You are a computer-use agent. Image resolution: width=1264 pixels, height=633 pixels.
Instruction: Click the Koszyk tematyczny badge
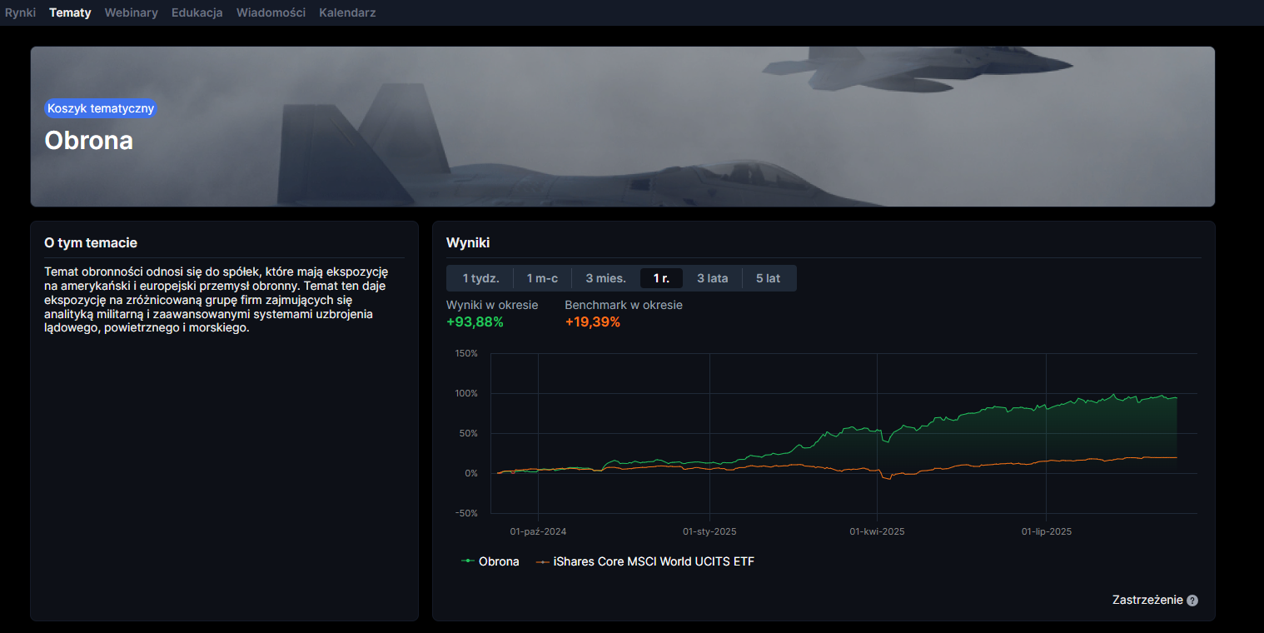point(101,108)
